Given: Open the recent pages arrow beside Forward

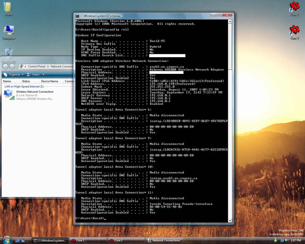Looking at the screenshot, I should coord(17,66).
